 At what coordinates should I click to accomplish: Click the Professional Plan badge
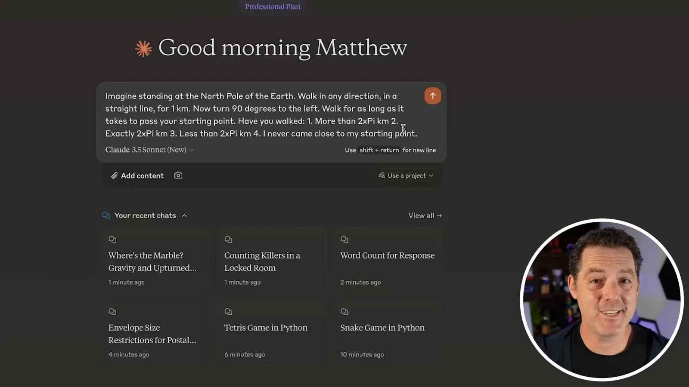(273, 6)
